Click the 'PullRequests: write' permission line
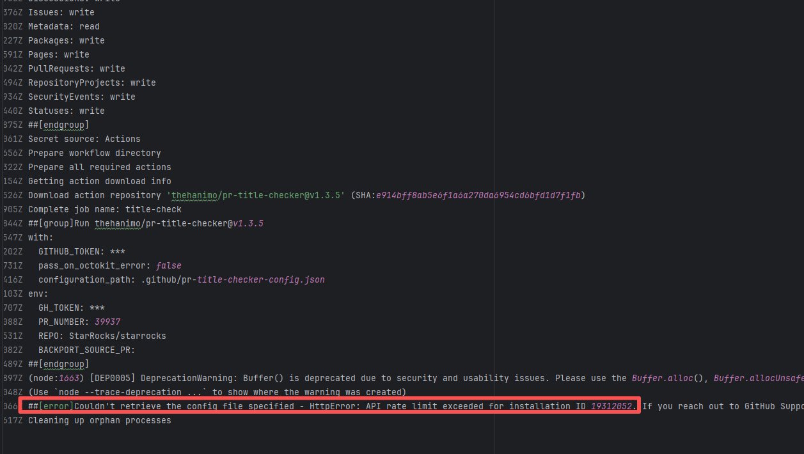804x454 pixels. click(x=76, y=69)
